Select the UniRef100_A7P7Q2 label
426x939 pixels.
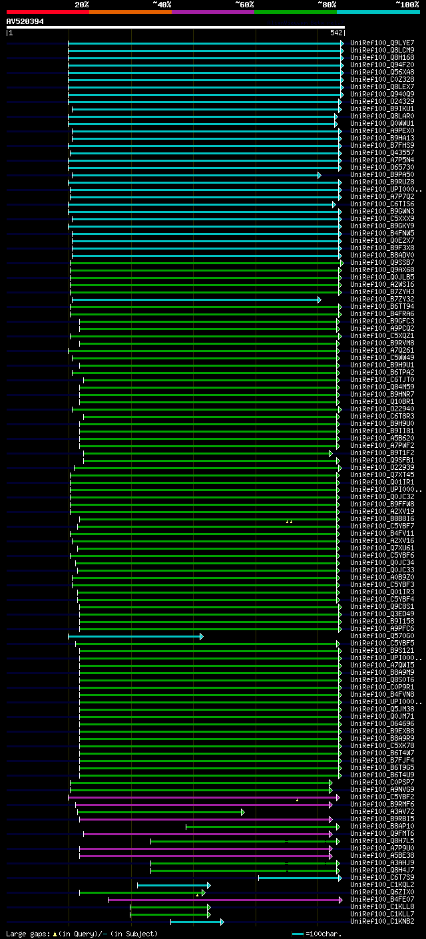tap(382, 196)
